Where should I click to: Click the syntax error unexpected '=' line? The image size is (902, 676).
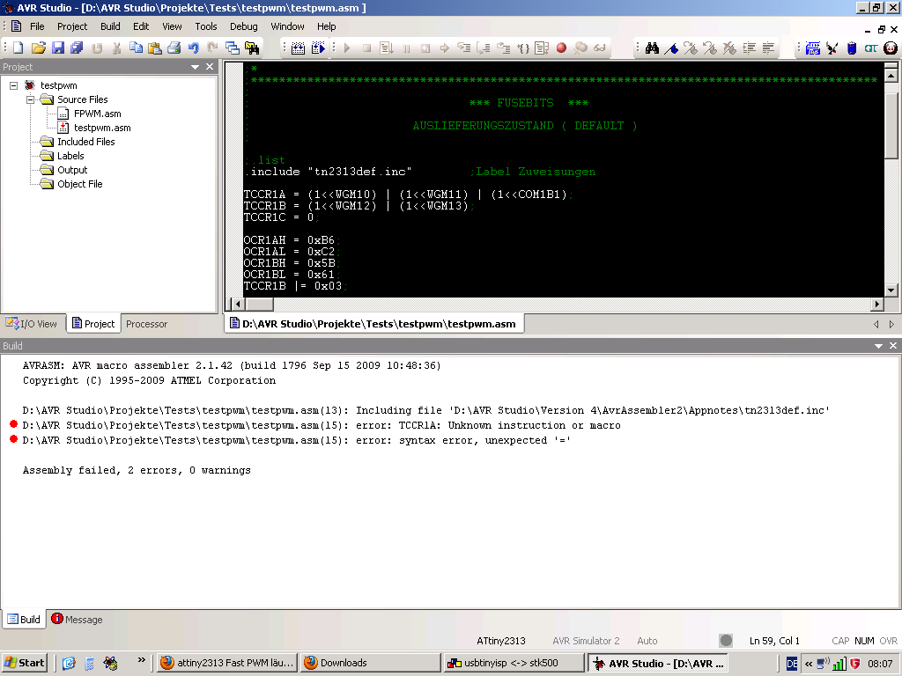[296, 440]
